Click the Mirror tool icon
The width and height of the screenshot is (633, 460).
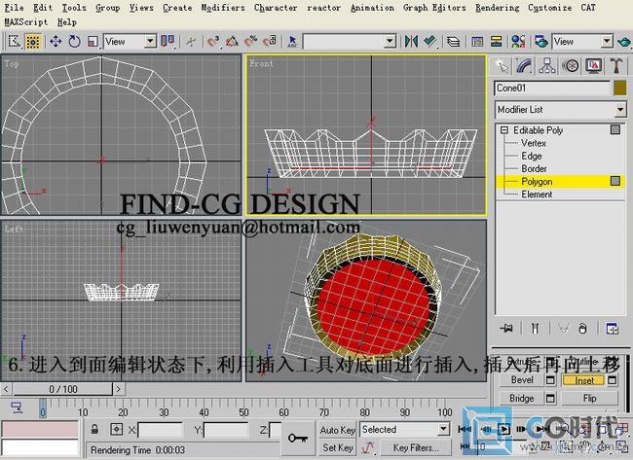coord(411,41)
